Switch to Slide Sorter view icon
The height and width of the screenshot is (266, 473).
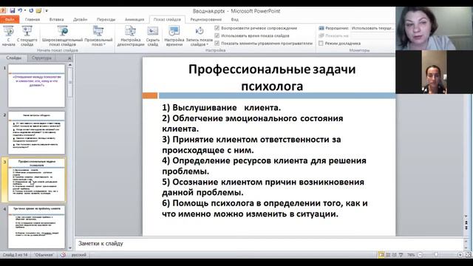click(388, 255)
